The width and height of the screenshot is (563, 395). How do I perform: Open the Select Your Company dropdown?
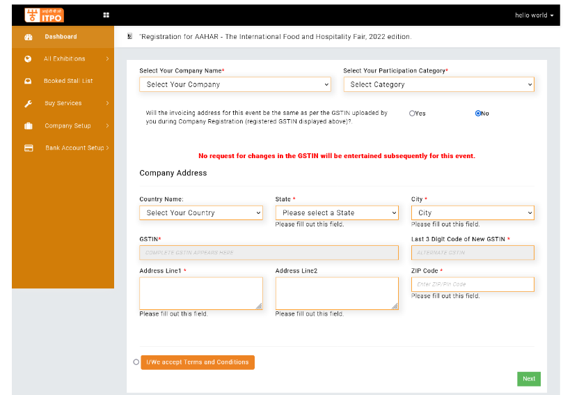[235, 84]
